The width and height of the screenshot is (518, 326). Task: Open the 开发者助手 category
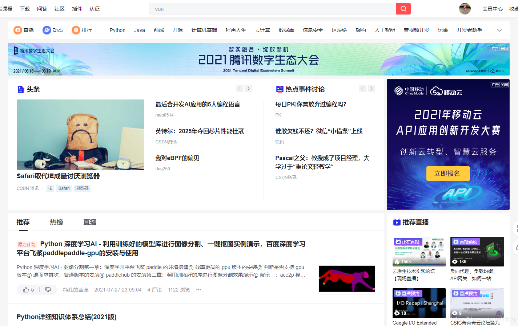[470, 30]
